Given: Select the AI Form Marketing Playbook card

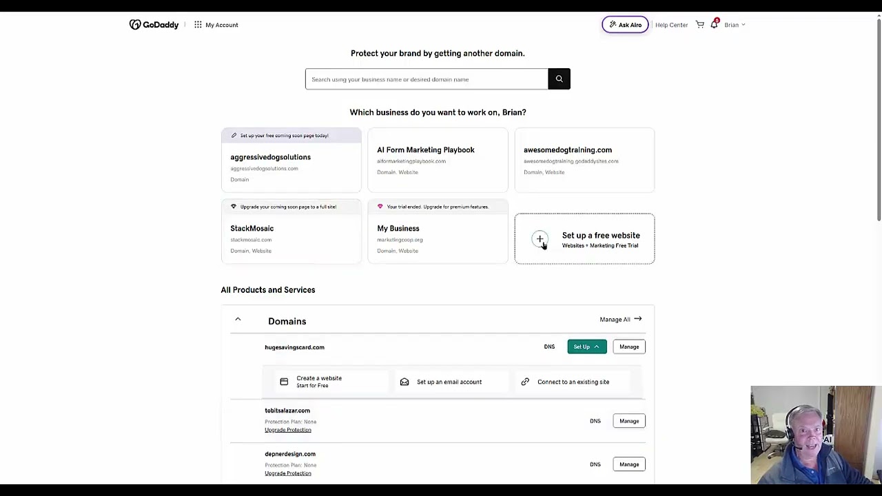Looking at the screenshot, I should (438, 160).
